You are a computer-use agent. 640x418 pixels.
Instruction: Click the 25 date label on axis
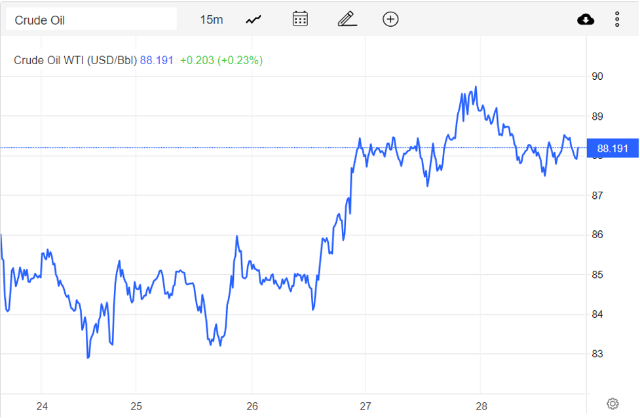tap(136, 406)
